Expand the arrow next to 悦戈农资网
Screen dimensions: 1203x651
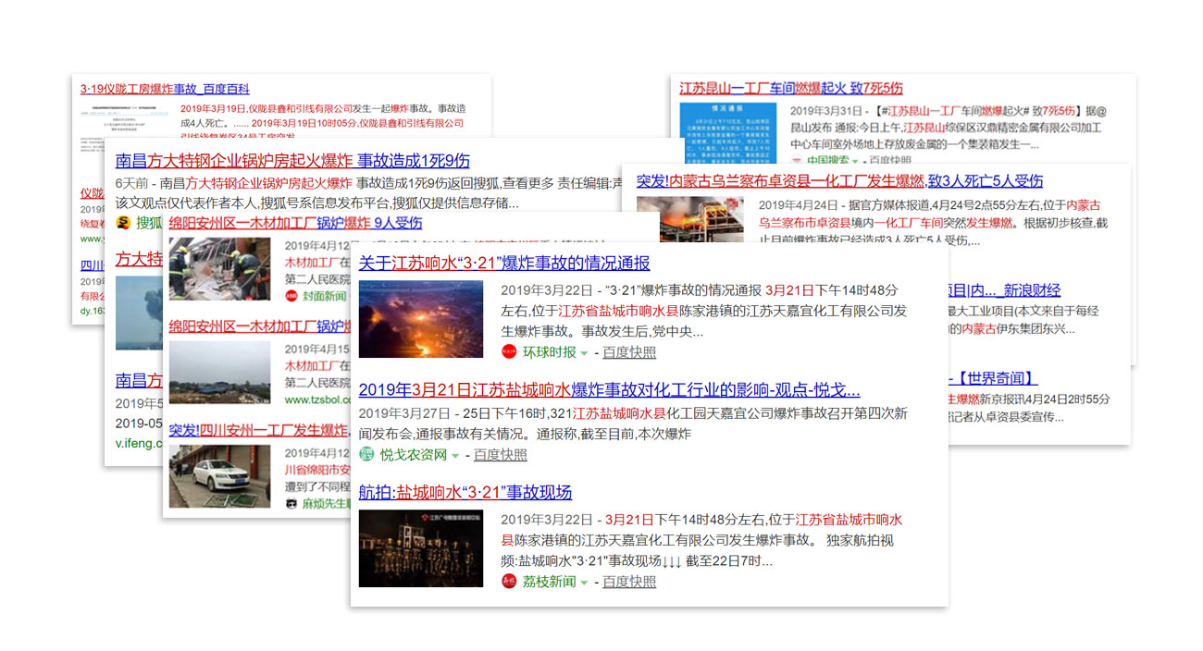[x=455, y=456]
